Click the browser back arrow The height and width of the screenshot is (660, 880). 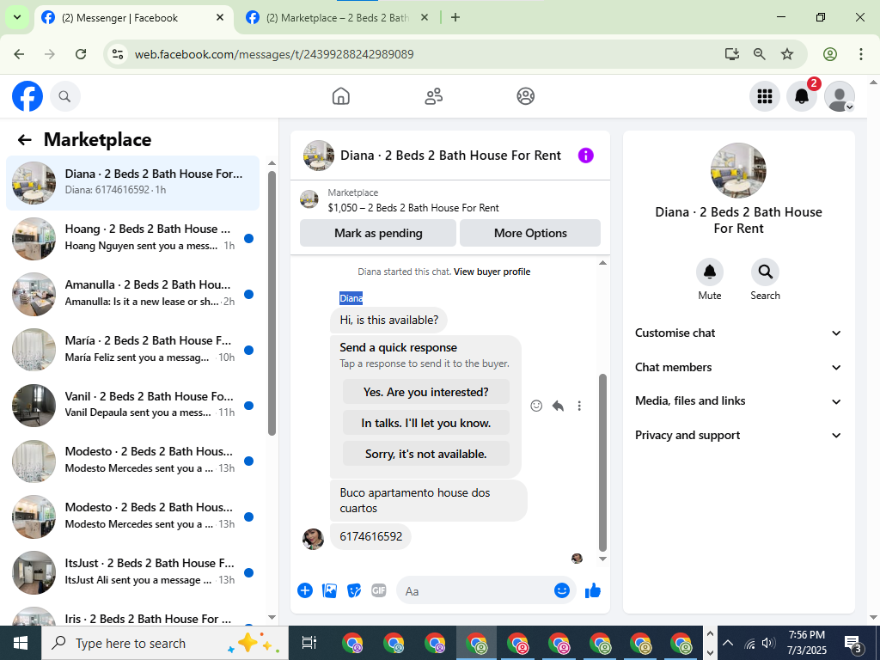(19, 54)
